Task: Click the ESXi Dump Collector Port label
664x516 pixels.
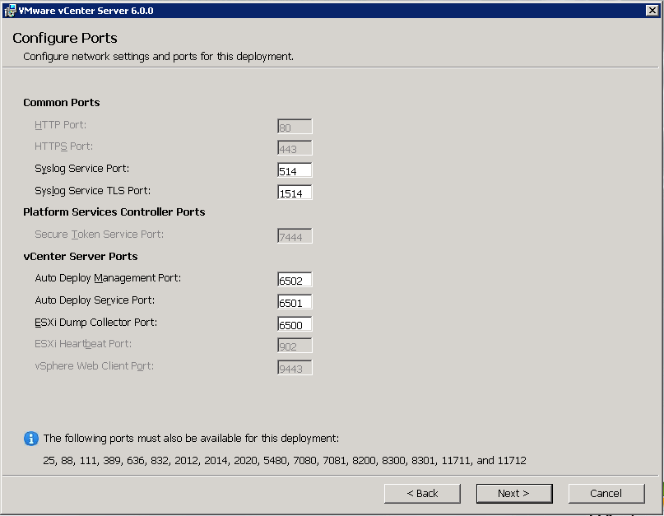Action: 95,323
